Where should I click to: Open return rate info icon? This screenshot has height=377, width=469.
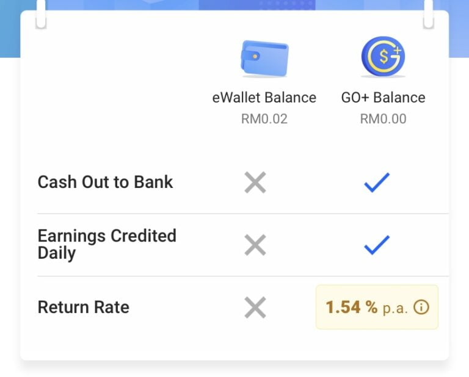tap(421, 307)
